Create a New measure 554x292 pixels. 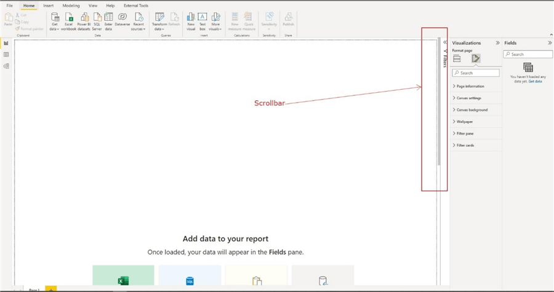(x=235, y=22)
